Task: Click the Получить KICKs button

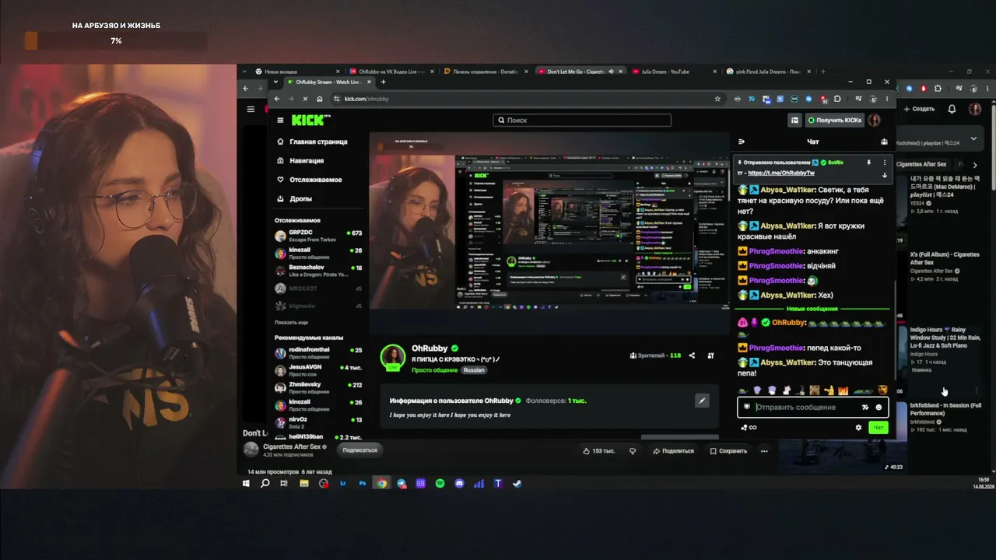Action: pyautogui.click(x=834, y=120)
